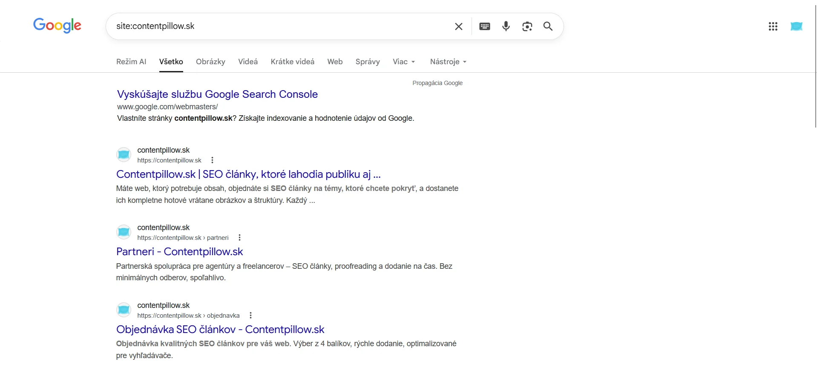Image resolution: width=817 pixels, height=370 pixels.
Task: Search by image with the camera icon
Action: tap(527, 26)
